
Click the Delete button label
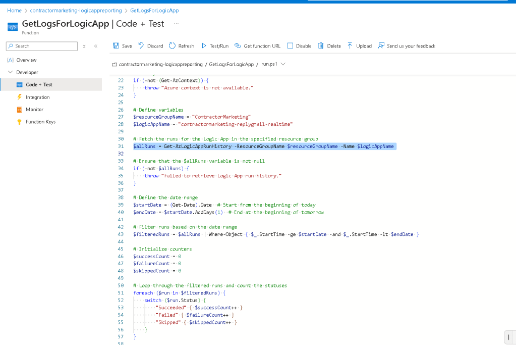coord(334,46)
